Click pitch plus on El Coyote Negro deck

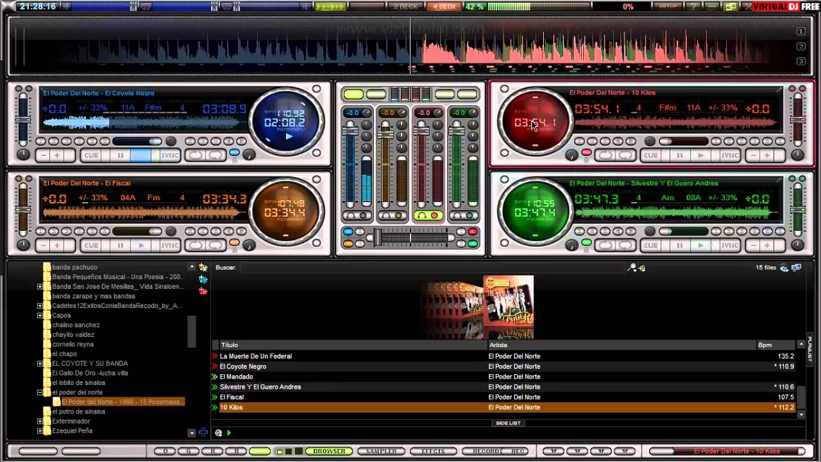click(57, 155)
